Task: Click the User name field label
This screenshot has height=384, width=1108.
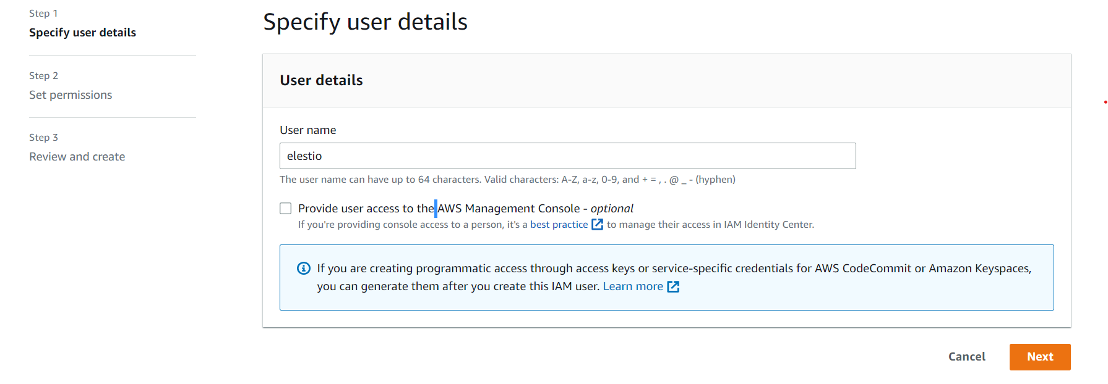Action: pyautogui.click(x=307, y=130)
